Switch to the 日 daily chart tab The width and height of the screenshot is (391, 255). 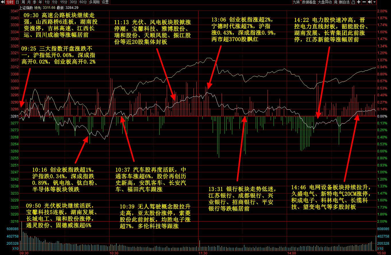[x=17, y=2]
